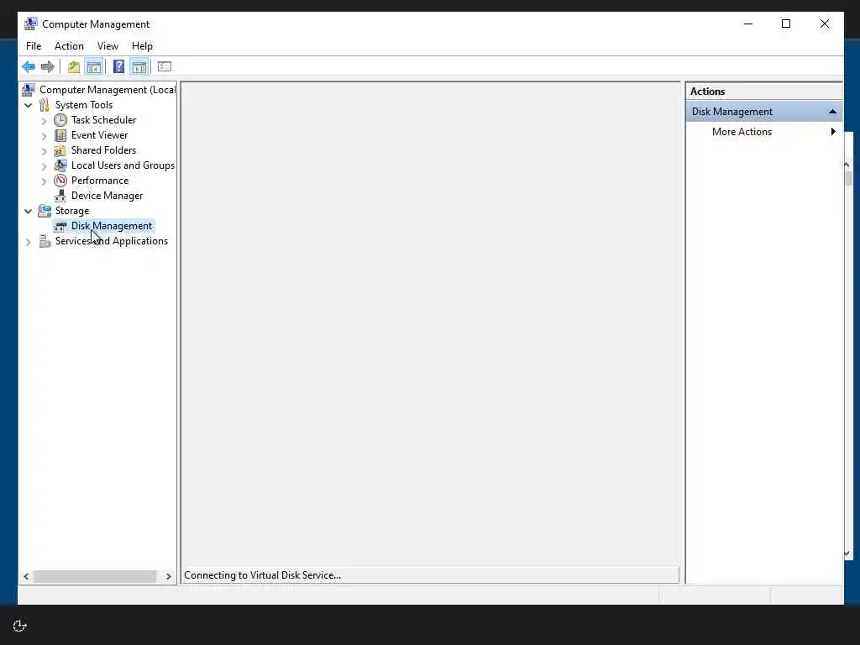Click the Local Users and Groups icon
The width and height of the screenshot is (860, 645).
60,165
